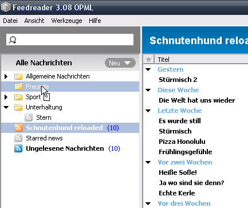Image resolution: width=248 pixels, height=208 pixels.
Task: Select the Stern feed
Action: (44, 117)
